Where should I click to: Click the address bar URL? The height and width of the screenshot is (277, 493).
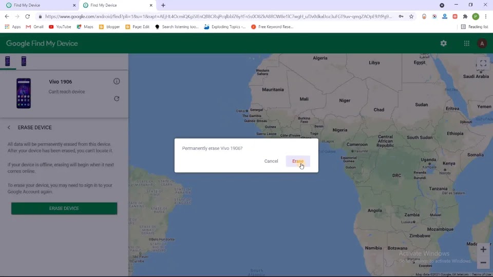click(x=219, y=16)
